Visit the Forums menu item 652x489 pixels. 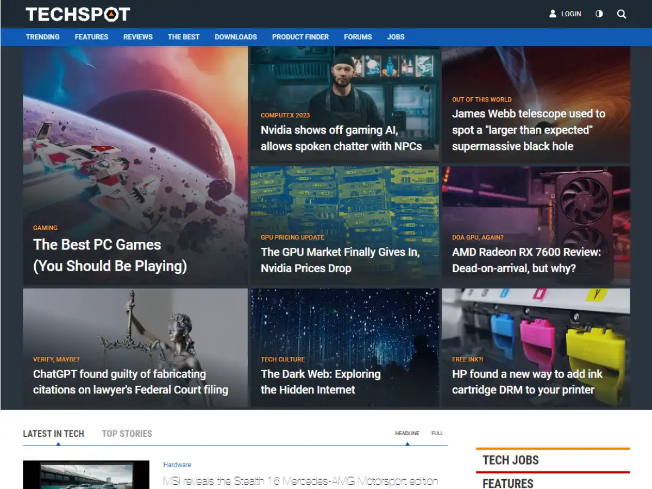point(358,37)
